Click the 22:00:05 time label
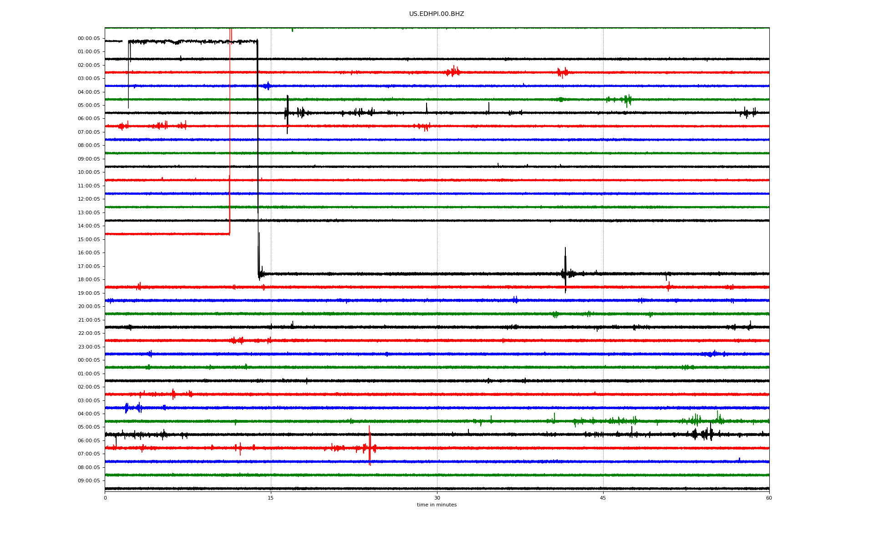Image resolution: width=874 pixels, height=546 pixels. [89, 334]
